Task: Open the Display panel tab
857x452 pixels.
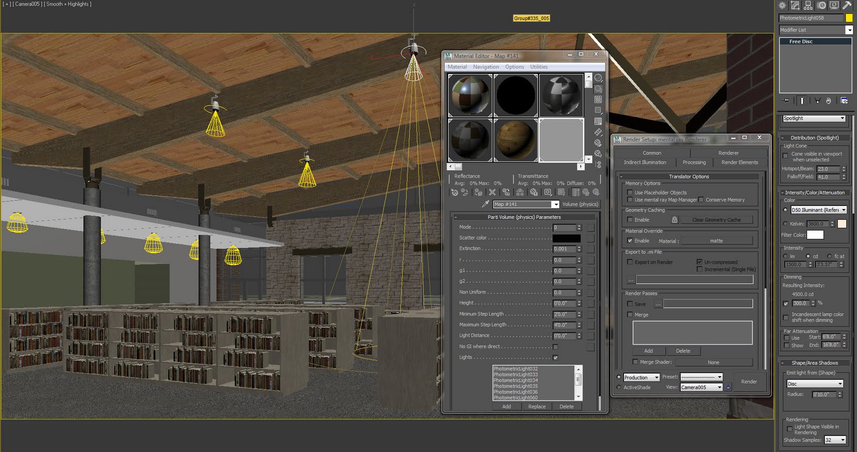Action: click(834, 5)
